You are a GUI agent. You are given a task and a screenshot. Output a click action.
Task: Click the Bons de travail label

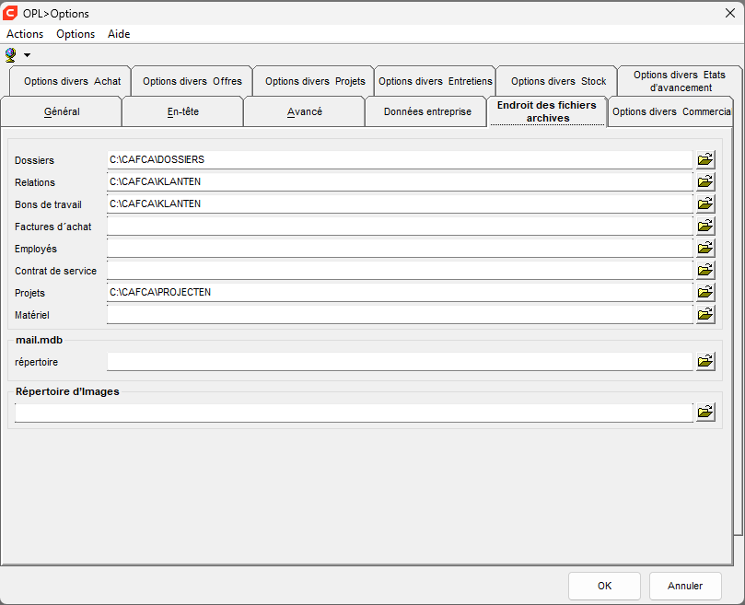pyautogui.click(x=48, y=204)
